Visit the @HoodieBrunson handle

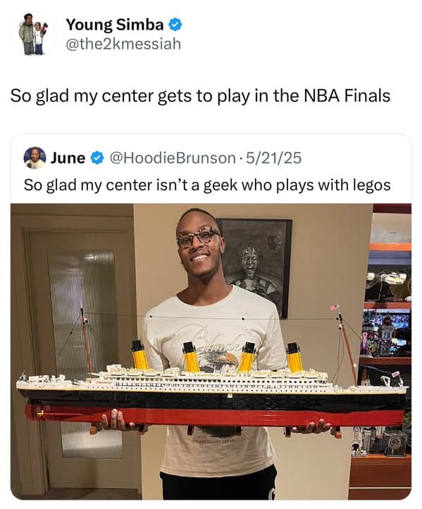click(173, 158)
